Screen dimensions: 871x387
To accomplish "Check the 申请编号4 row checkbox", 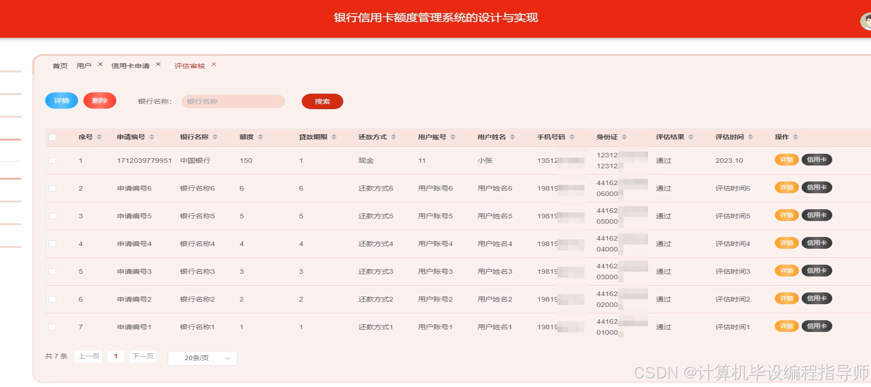I will pos(52,244).
